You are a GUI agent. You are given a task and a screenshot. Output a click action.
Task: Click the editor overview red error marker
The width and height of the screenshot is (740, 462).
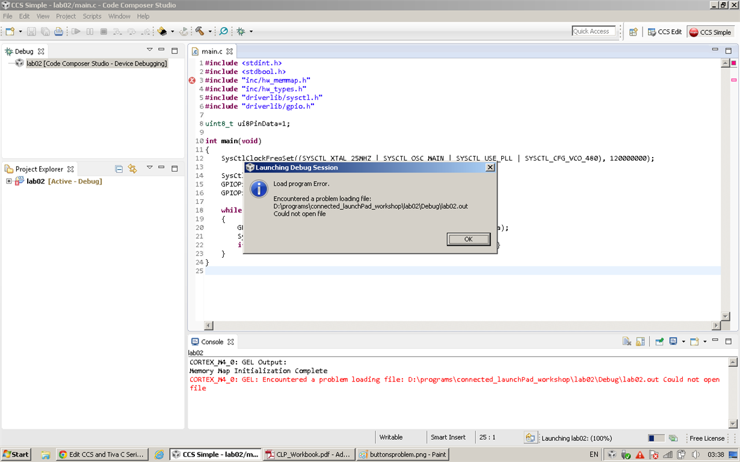[734, 79]
